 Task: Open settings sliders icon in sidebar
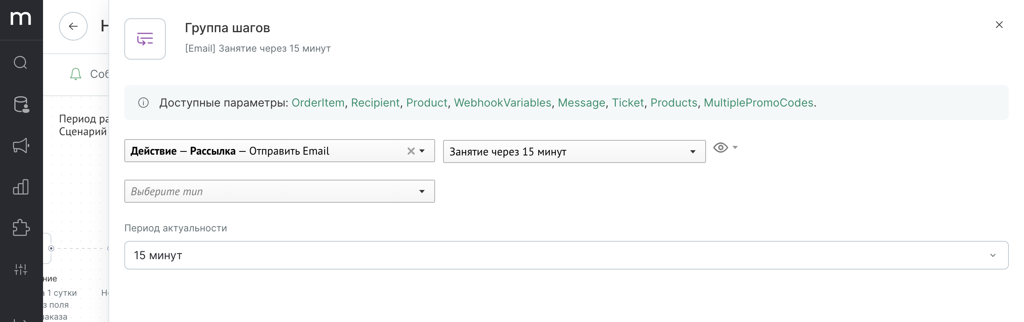pos(21,270)
